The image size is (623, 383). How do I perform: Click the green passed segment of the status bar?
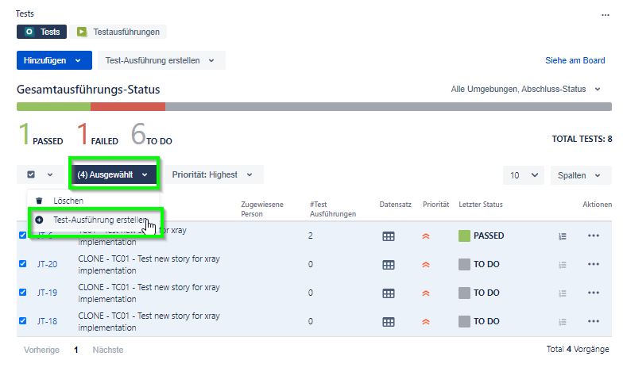(54, 106)
